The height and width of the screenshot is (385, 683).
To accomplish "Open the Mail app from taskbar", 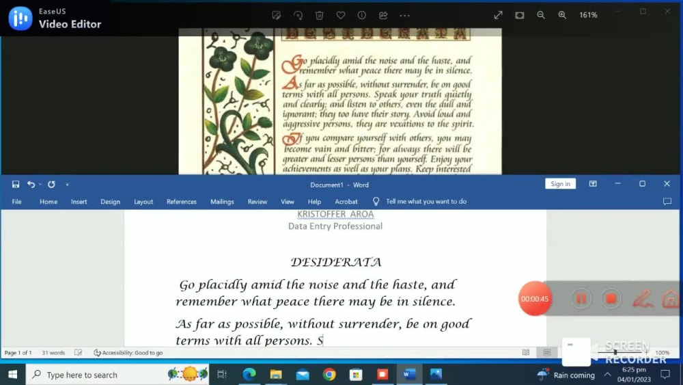I will pos(303,375).
